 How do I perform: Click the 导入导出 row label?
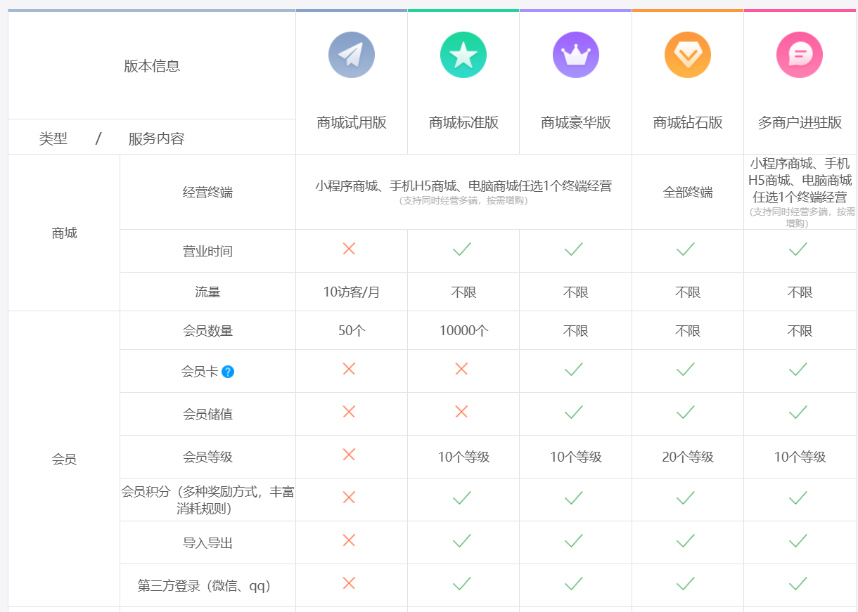[x=207, y=543]
